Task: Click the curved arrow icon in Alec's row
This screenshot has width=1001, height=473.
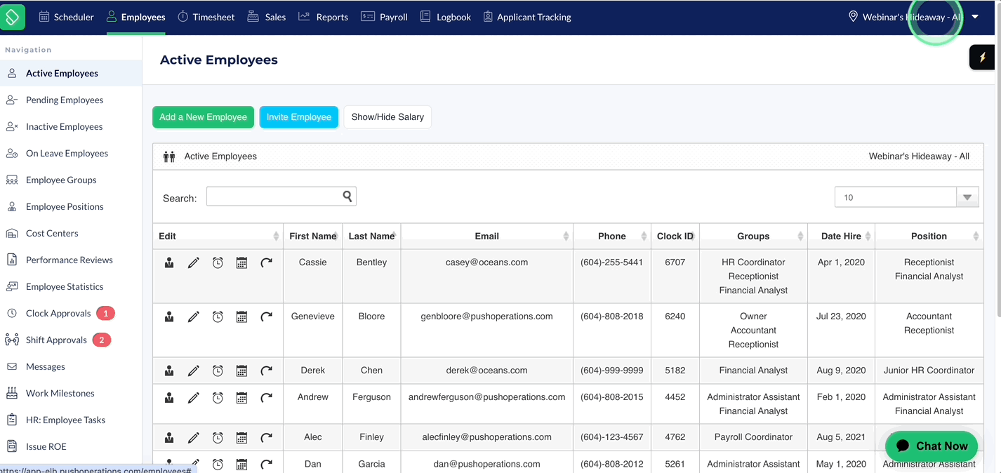Action: 266,437
